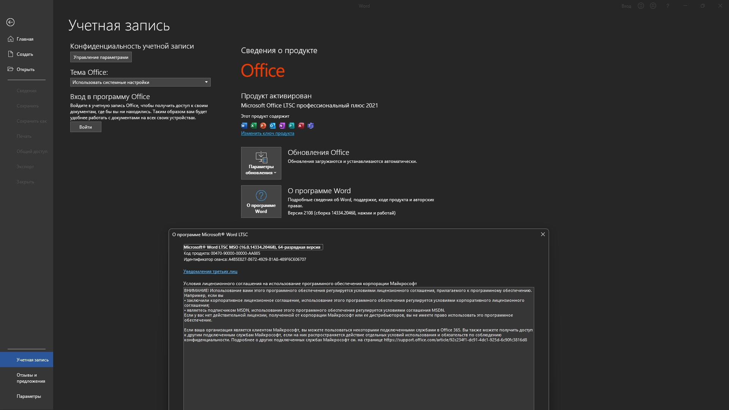729x410 pixels.
Task: Click the frowning face feedback icon
Action: coord(653,6)
